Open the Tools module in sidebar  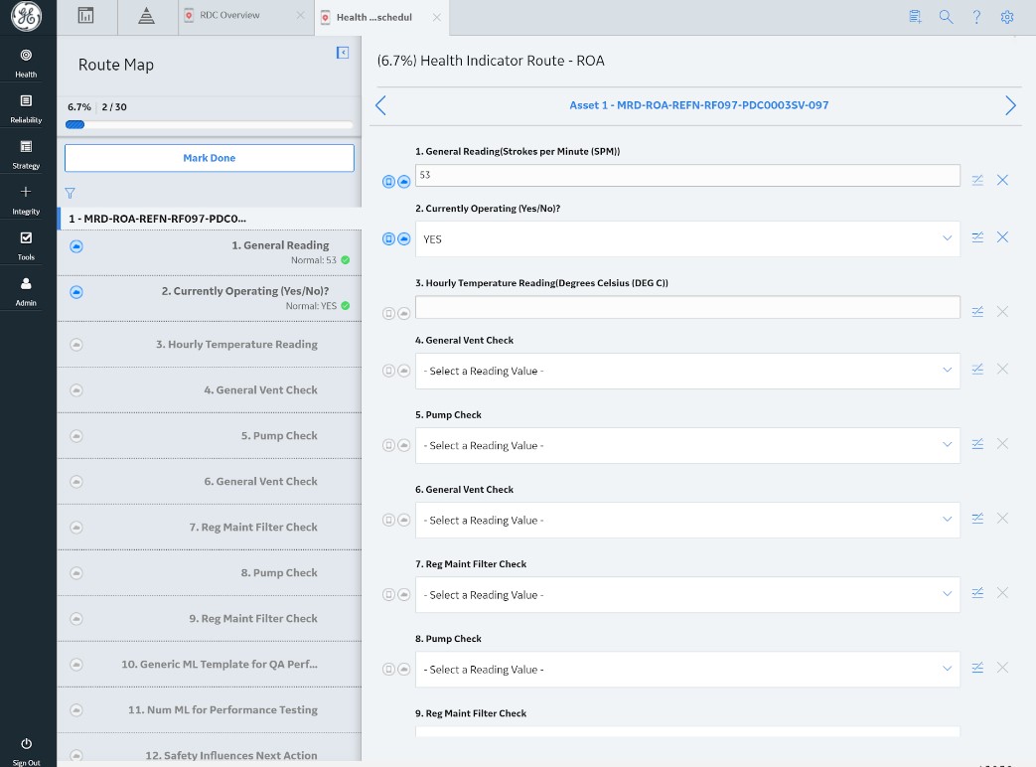(x=26, y=245)
